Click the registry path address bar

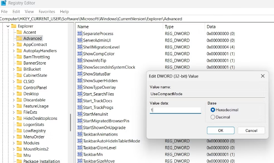137,19
